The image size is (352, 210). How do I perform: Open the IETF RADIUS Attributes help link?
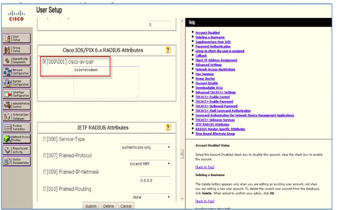212,124
